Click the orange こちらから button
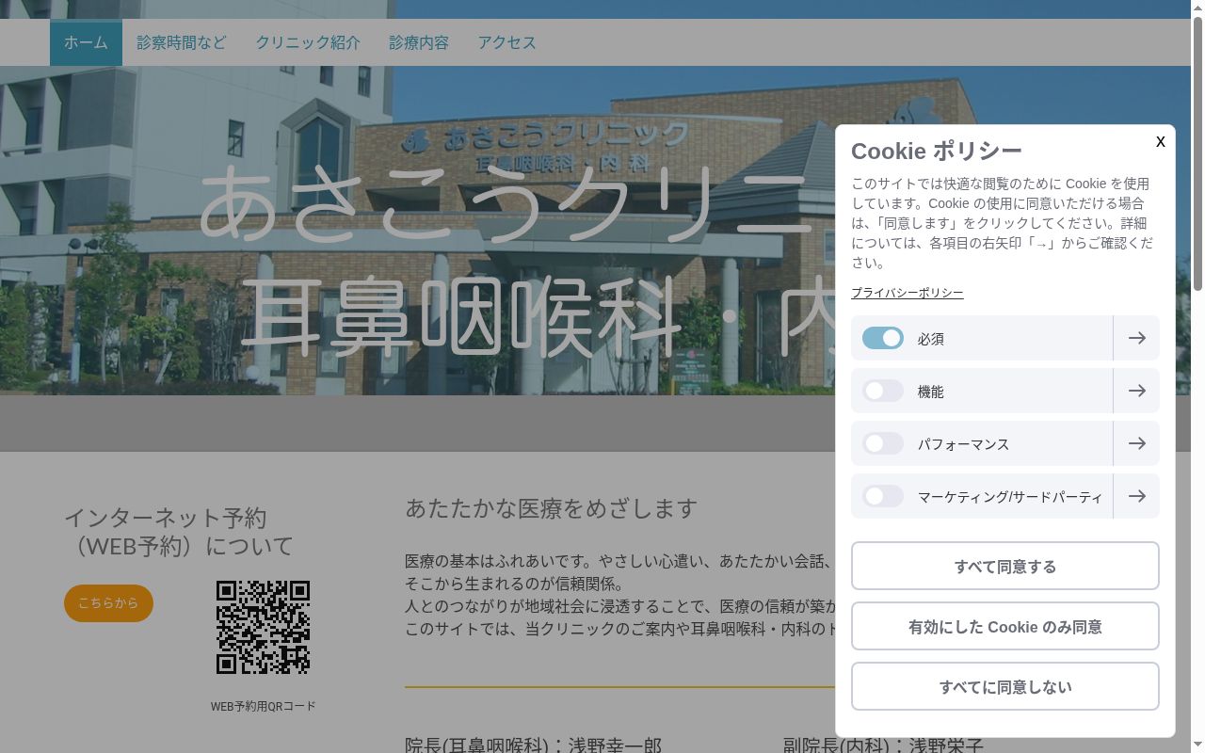This screenshot has width=1205, height=753. 108,603
